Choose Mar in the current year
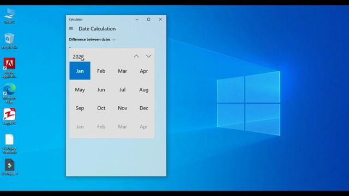 (122, 71)
